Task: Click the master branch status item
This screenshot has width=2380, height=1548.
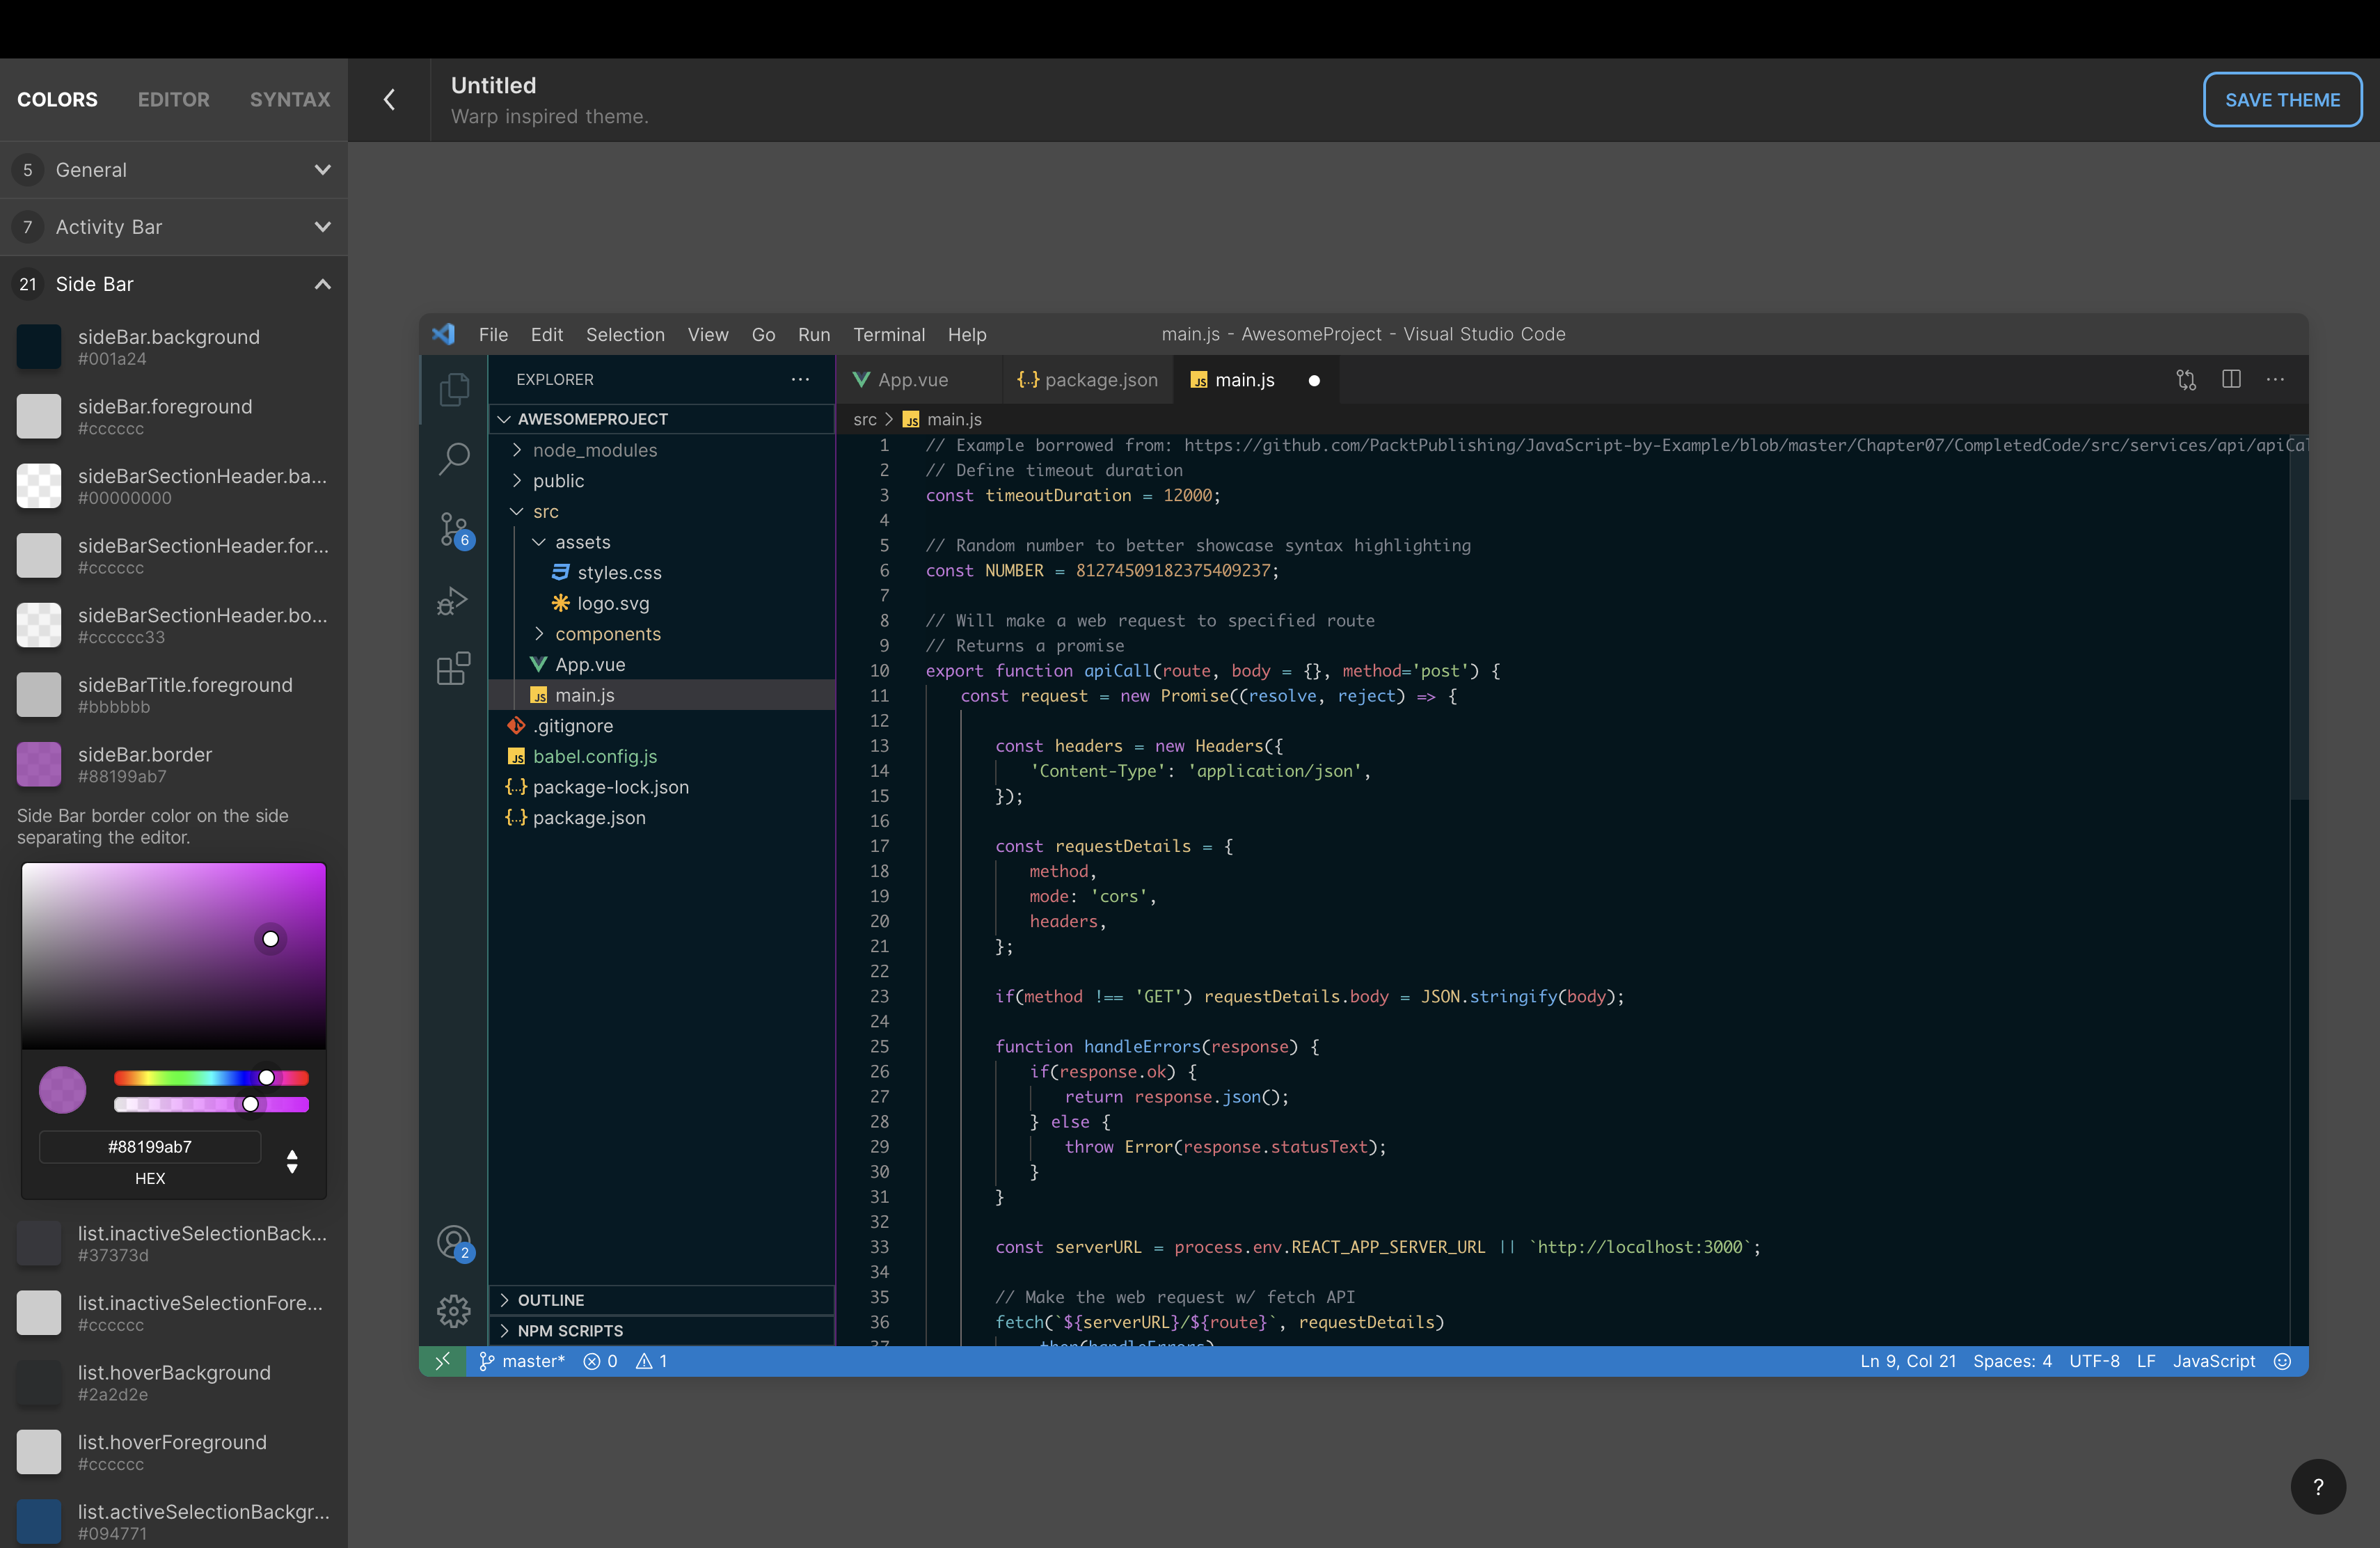Action: click(522, 1361)
